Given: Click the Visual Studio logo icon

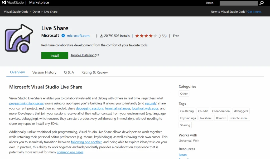Looking at the screenshot, I should (x=4, y=2).
